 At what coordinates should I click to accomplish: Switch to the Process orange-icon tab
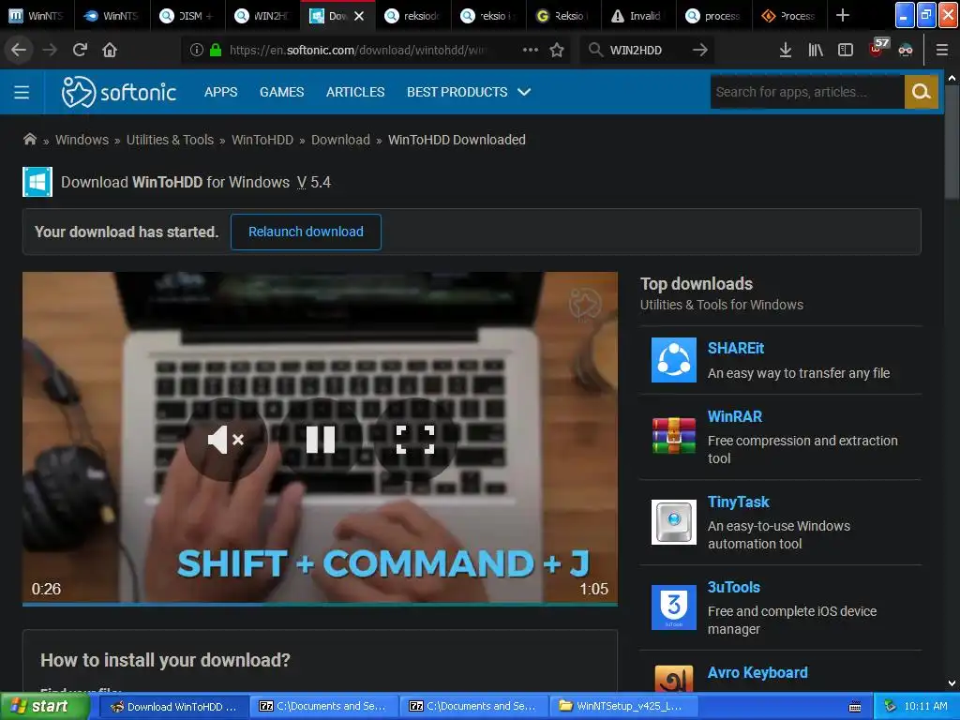[788, 15]
